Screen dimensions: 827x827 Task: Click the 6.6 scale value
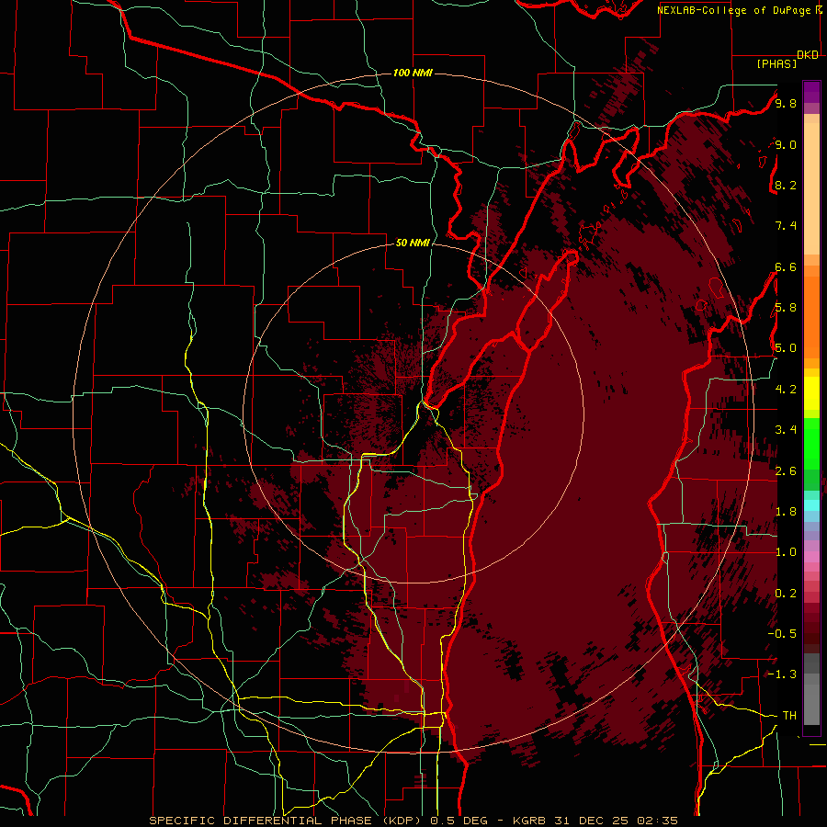point(786,267)
